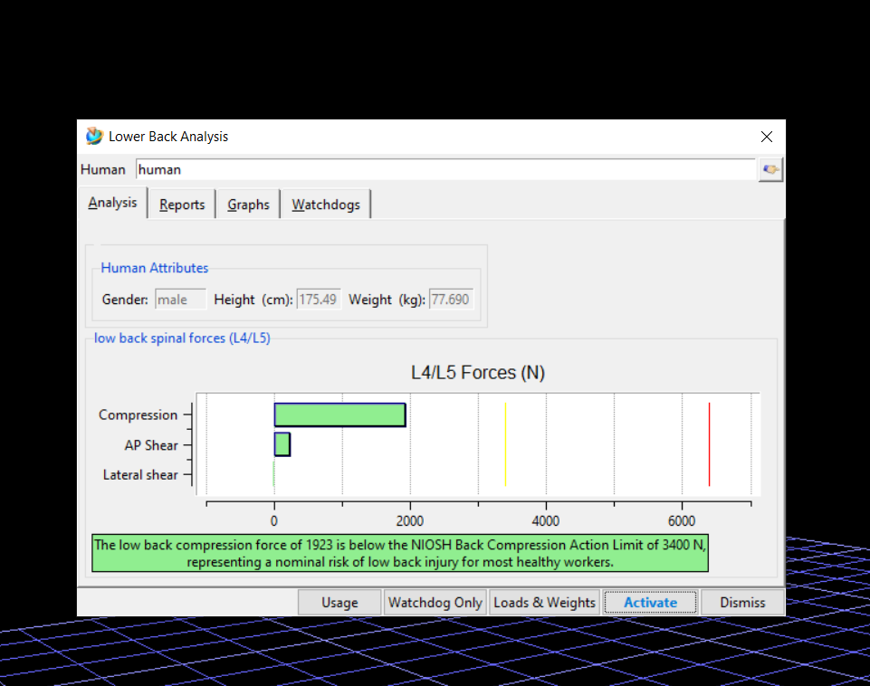The height and width of the screenshot is (686, 870).
Task: Click the human picker hand icon
Action: (770, 170)
